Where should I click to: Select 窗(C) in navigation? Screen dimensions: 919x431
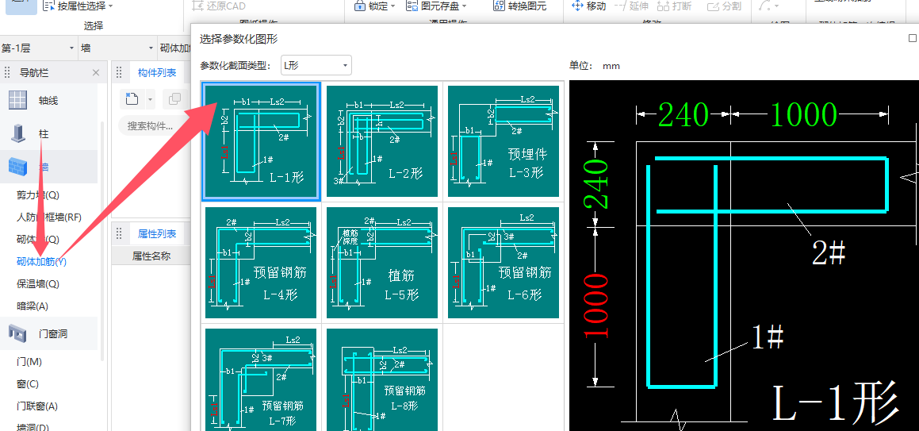28,384
